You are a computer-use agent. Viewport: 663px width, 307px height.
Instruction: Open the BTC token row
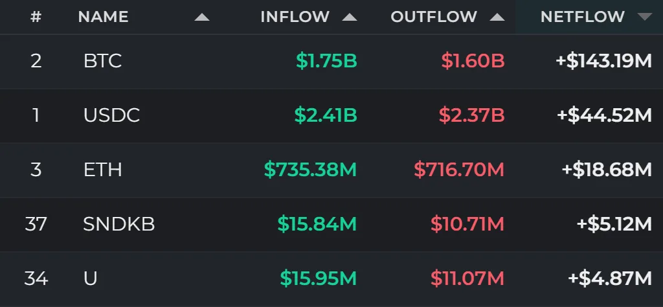coord(331,62)
